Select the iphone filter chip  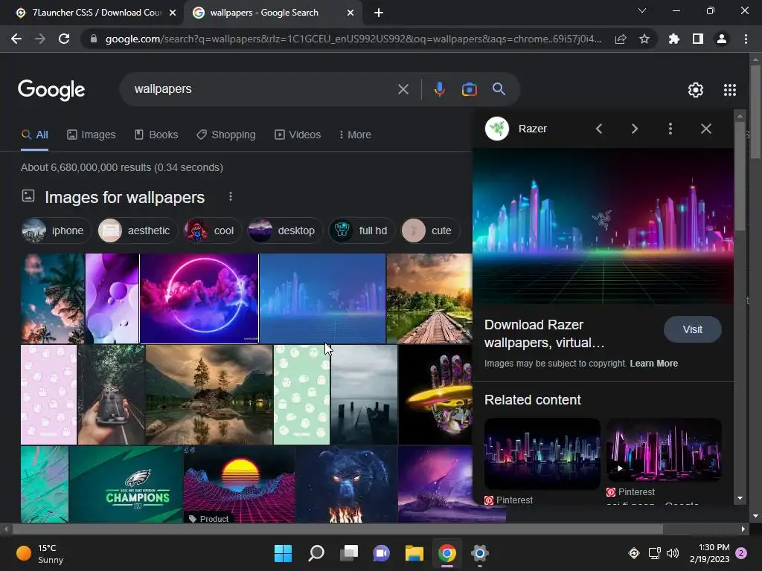(x=55, y=230)
